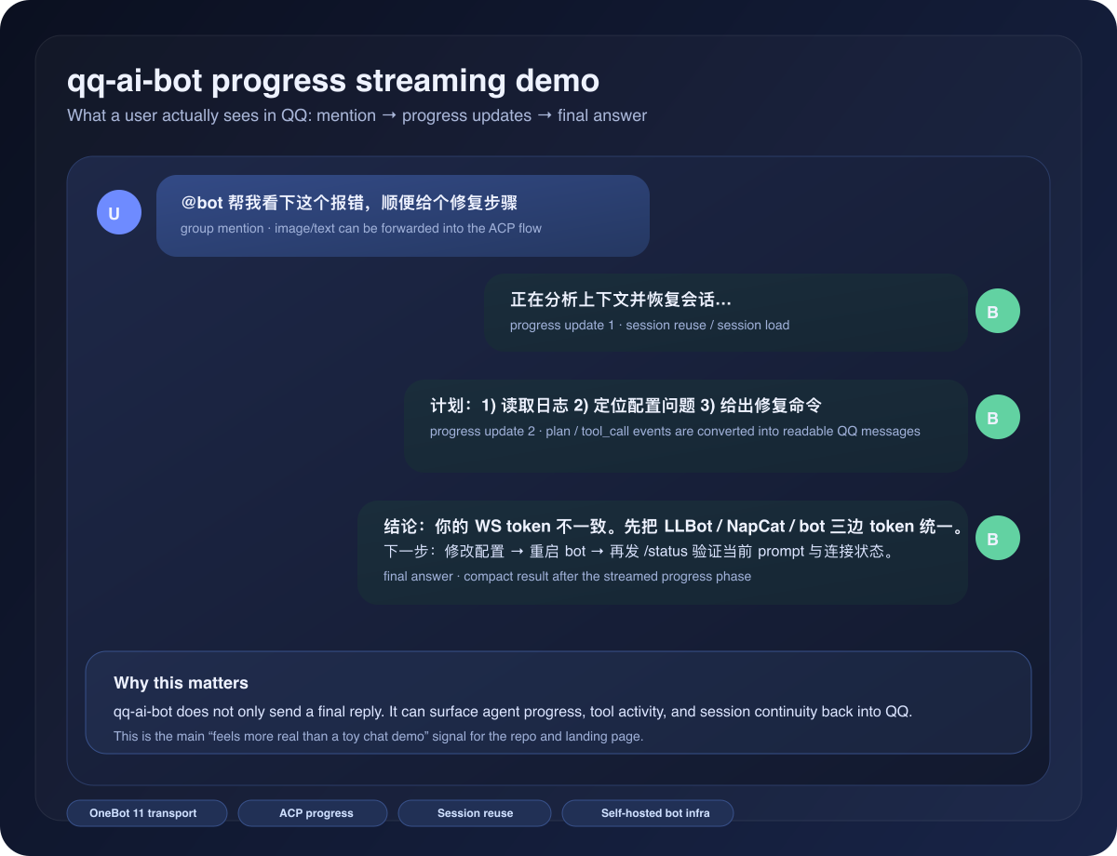Click the caption 'progress update 2 · plan / tool_call events'

click(675, 431)
